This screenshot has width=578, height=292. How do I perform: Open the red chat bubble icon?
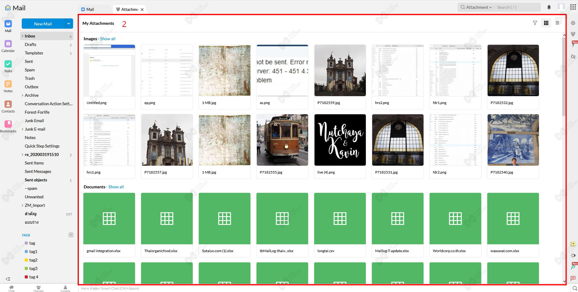573,278
